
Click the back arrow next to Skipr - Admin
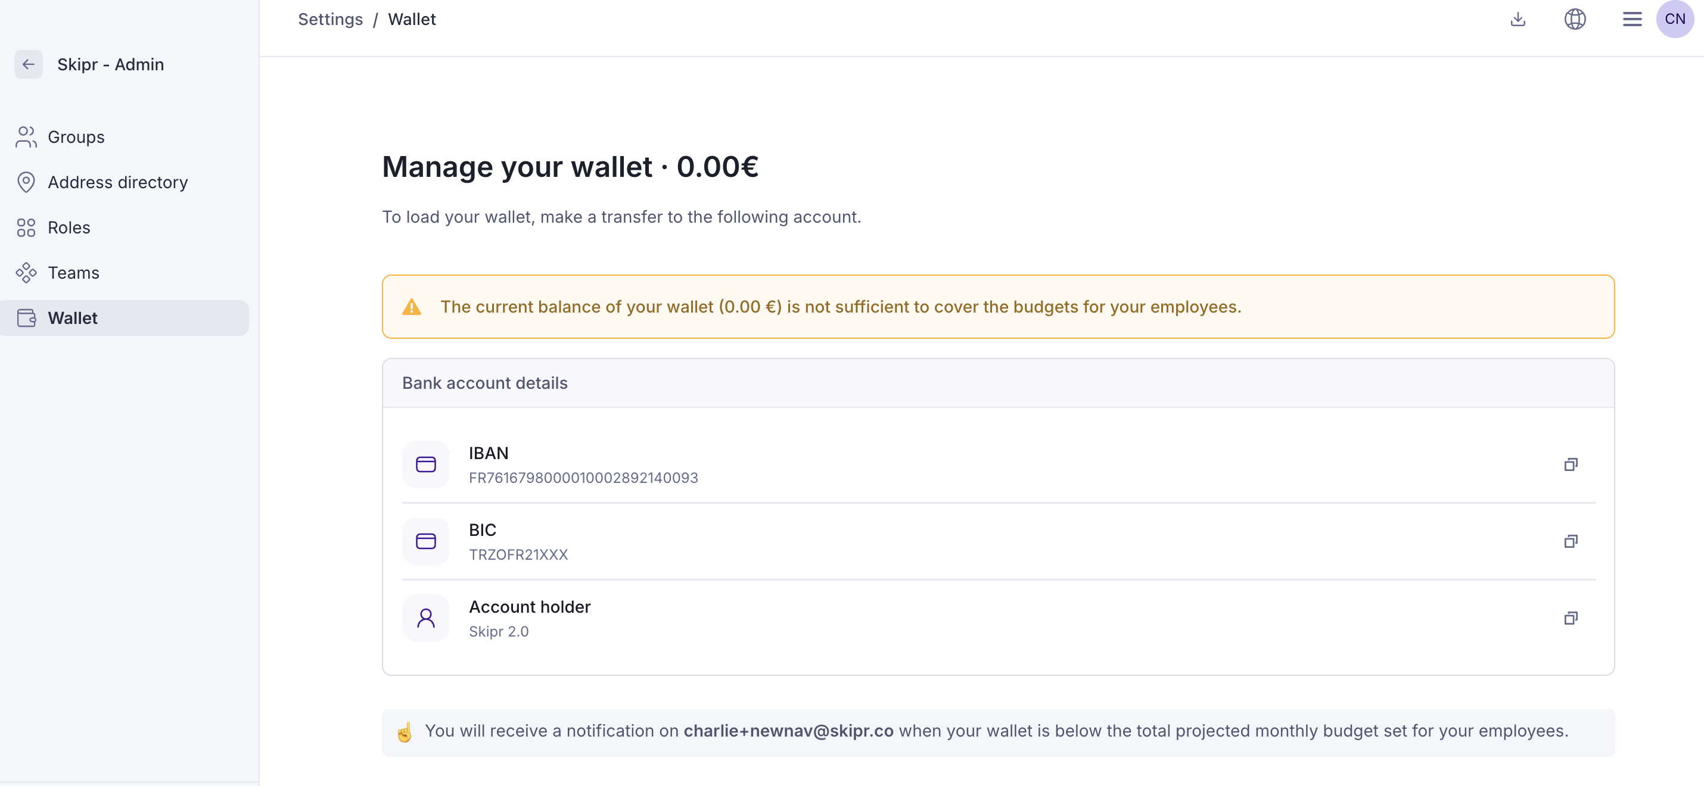click(x=29, y=64)
